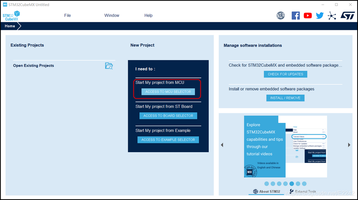Screen dimensions: 358x200
Task: Click 'Start My project from ST Board' text
Action: point(164,106)
